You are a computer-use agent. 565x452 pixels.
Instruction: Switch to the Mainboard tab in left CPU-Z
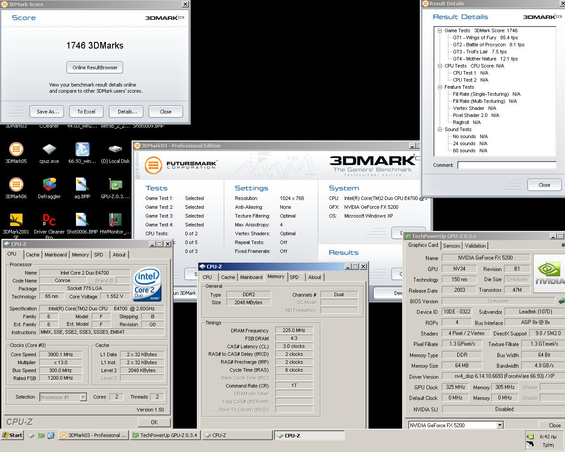(56, 255)
